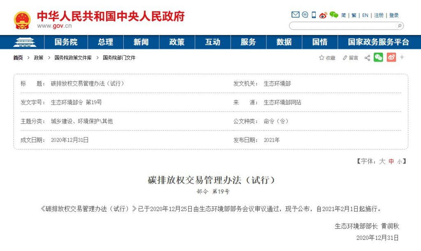421x251 pixels.
Task: Click the Weibo icon in the top header
Action: coord(323,14)
